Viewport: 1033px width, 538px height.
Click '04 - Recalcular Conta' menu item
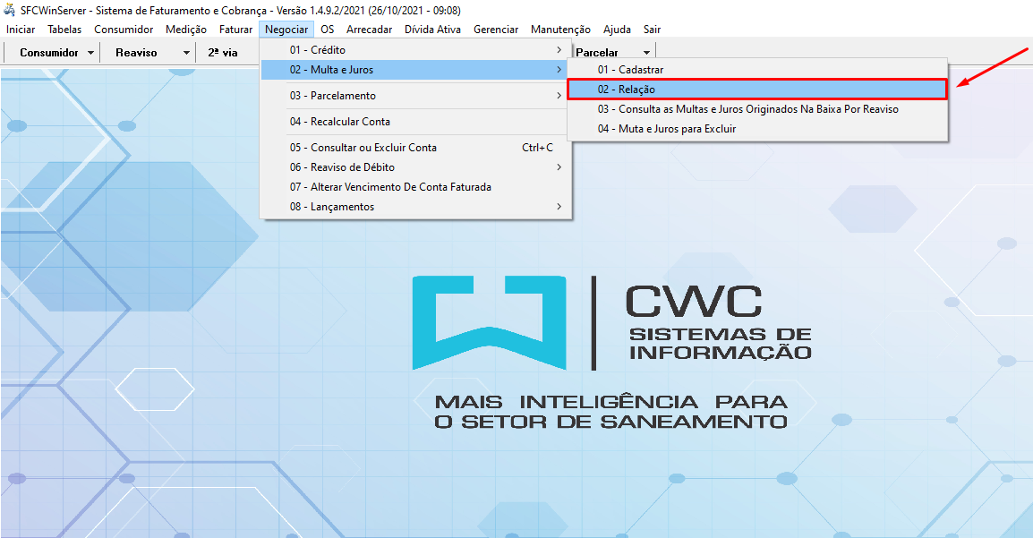point(340,122)
